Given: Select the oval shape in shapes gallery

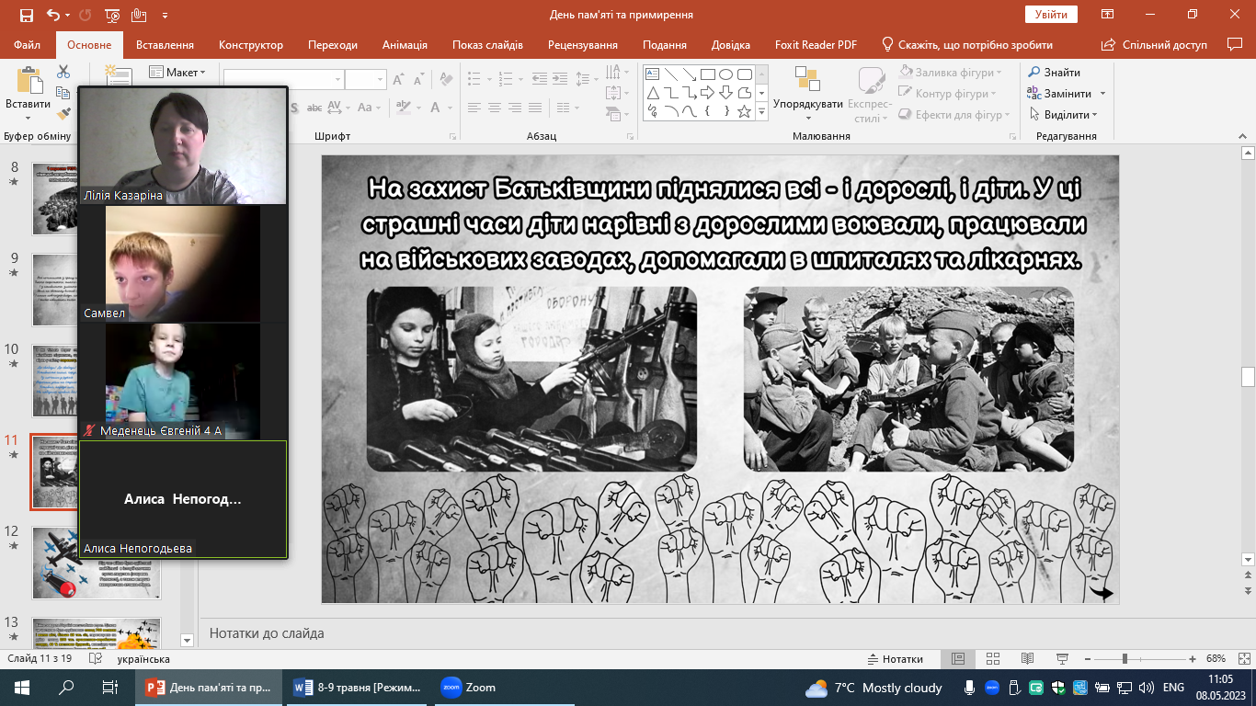Looking at the screenshot, I should (x=725, y=74).
